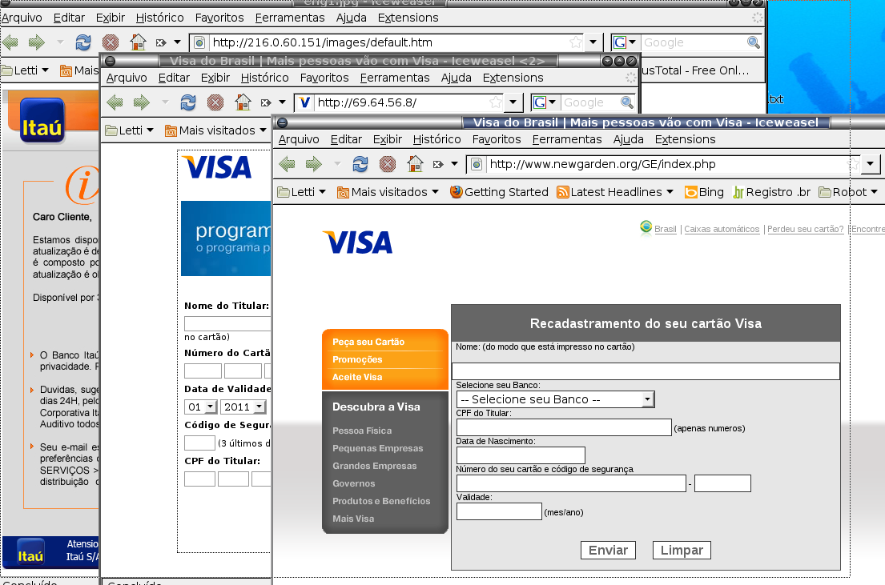Go Home in rearmost Itaú window
Image resolution: width=885 pixels, height=585 pixels.
point(138,42)
